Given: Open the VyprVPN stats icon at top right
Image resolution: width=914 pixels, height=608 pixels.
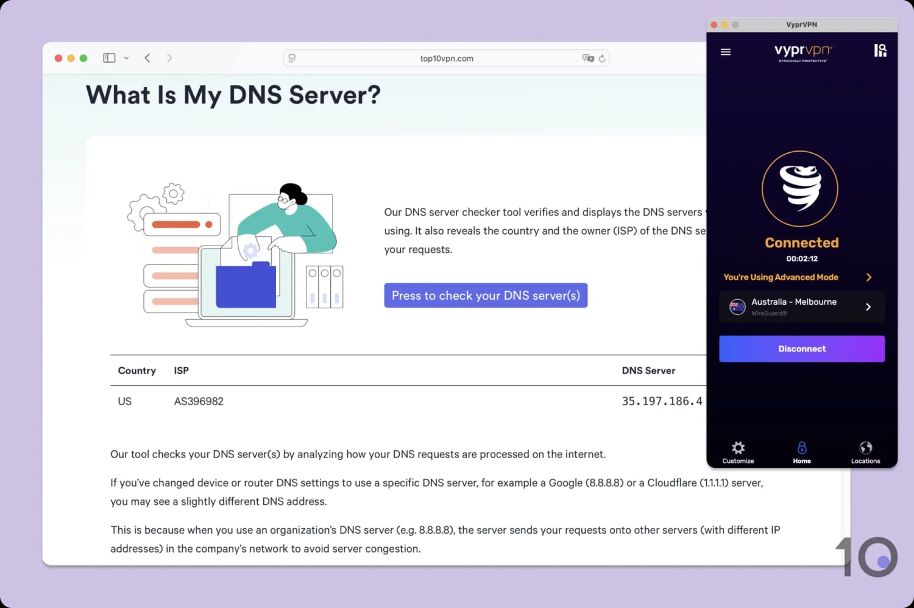Looking at the screenshot, I should coord(880,50).
